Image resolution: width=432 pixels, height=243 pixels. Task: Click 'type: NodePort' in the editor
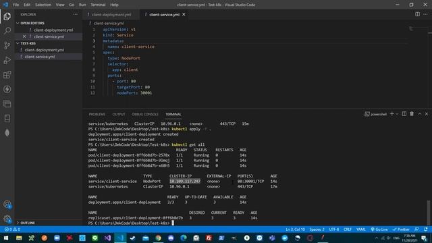124,58
